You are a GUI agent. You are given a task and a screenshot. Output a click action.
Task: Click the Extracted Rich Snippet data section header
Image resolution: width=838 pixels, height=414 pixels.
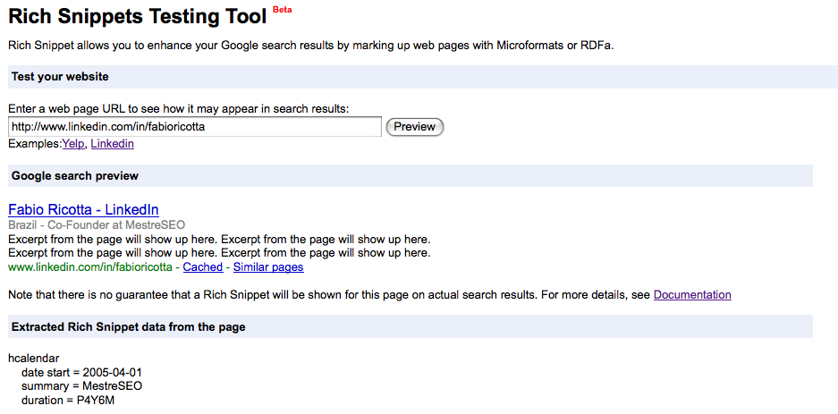128,327
